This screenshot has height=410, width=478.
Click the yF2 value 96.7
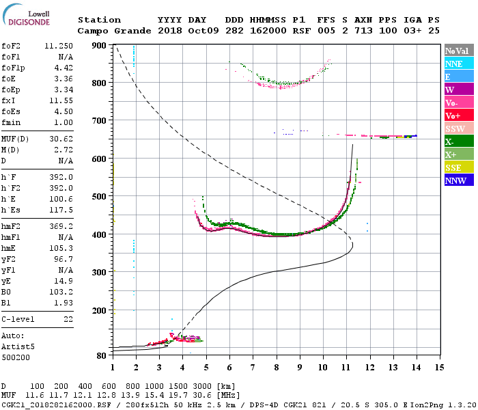click(64, 259)
